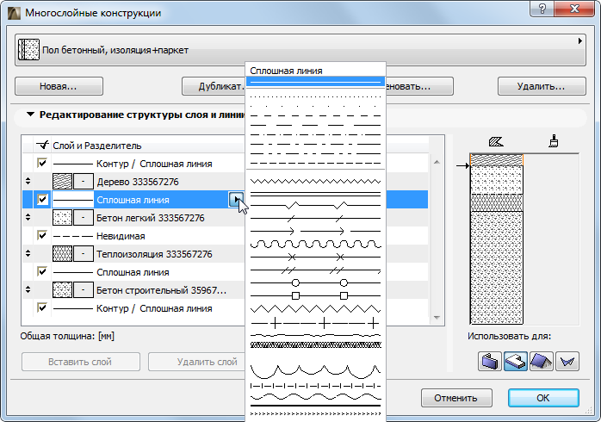The height and width of the screenshot is (422, 601).
Task: Click the ArchiCAD icon in the title bar
Action: 15,13
